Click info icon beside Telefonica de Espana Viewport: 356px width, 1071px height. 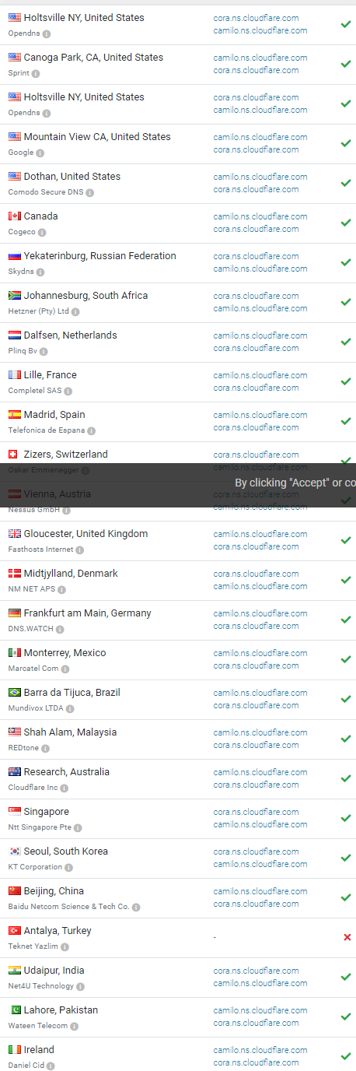[92, 431]
